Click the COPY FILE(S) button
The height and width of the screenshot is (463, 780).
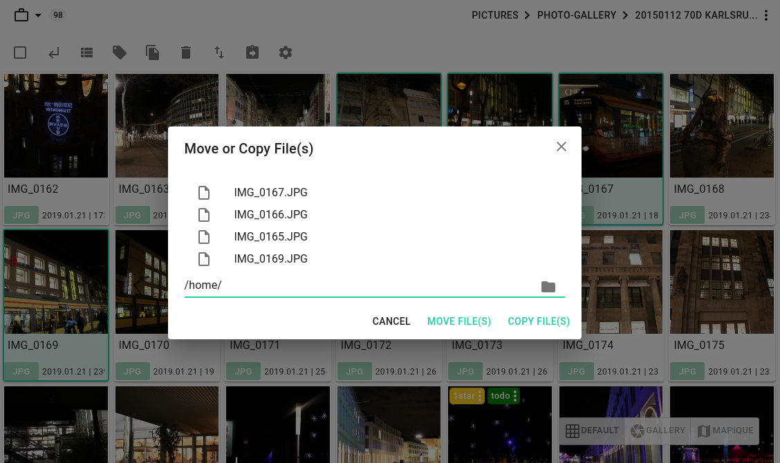click(539, 321)
